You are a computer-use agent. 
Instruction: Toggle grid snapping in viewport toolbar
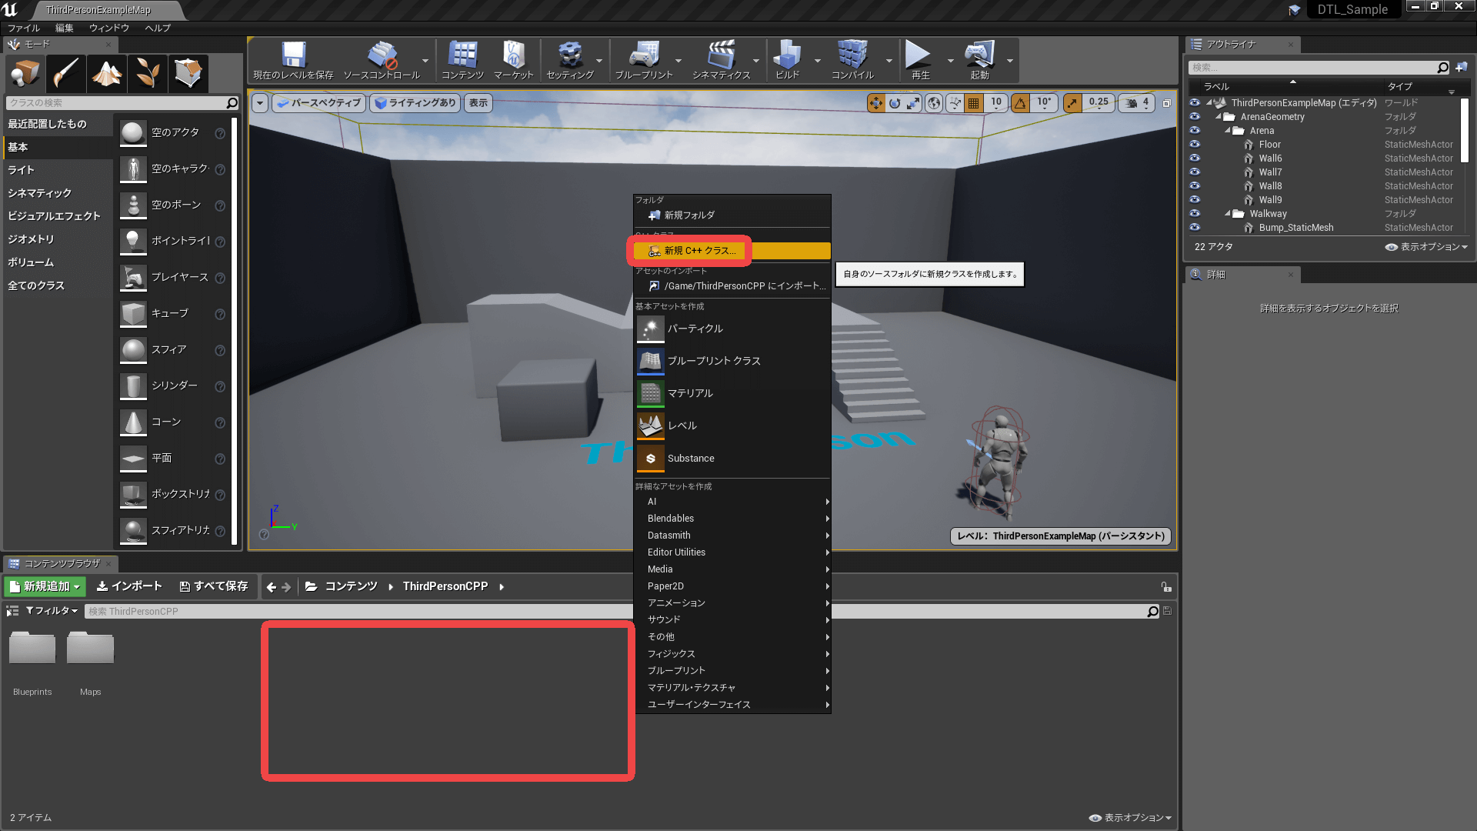click(974, 103)
